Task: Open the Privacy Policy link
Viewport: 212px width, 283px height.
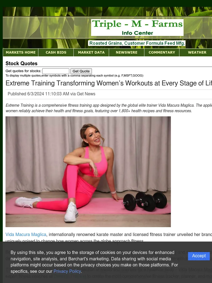Action: pyautogui.click(x=67, y=271)
